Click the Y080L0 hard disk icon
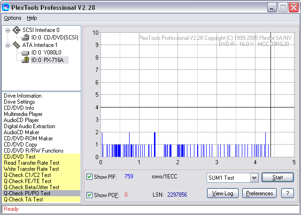This screenshot has height=215, width=301. pyautogui.click(x=25, y=53)
